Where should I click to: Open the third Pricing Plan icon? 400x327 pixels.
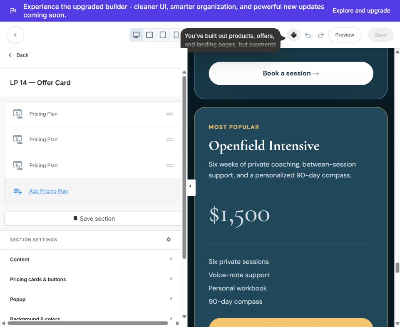click(17, 165)
